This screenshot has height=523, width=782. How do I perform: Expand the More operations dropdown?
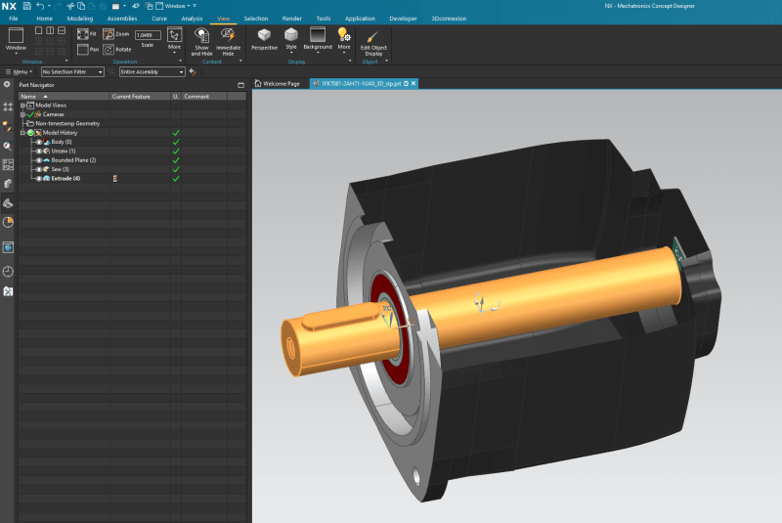[x=174, y=39]
